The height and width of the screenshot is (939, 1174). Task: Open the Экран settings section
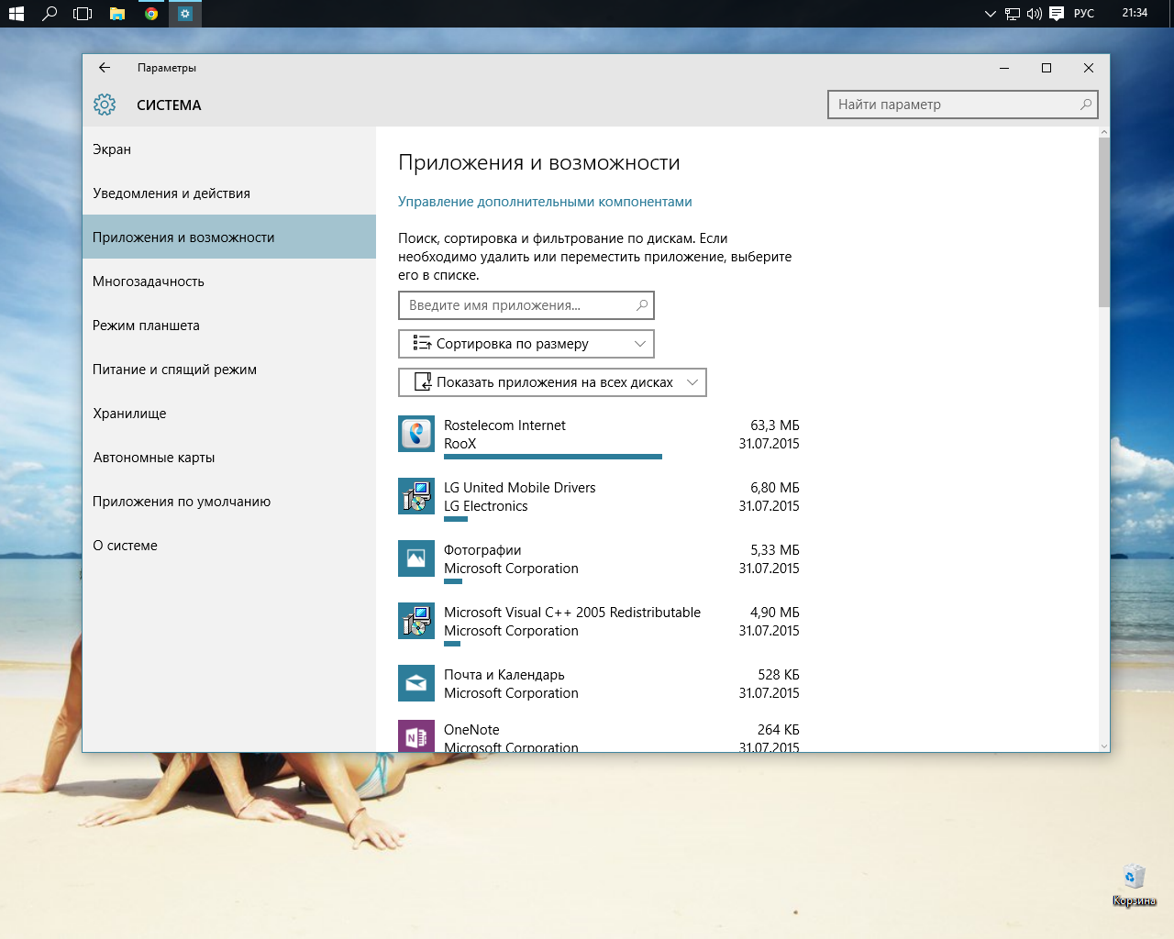click(112, 149)
